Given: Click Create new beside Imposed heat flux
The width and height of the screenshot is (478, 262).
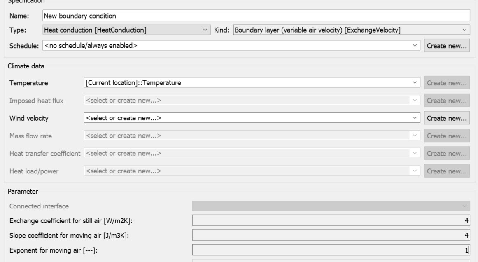Looking at the screenshot, I should click(447, 101).
